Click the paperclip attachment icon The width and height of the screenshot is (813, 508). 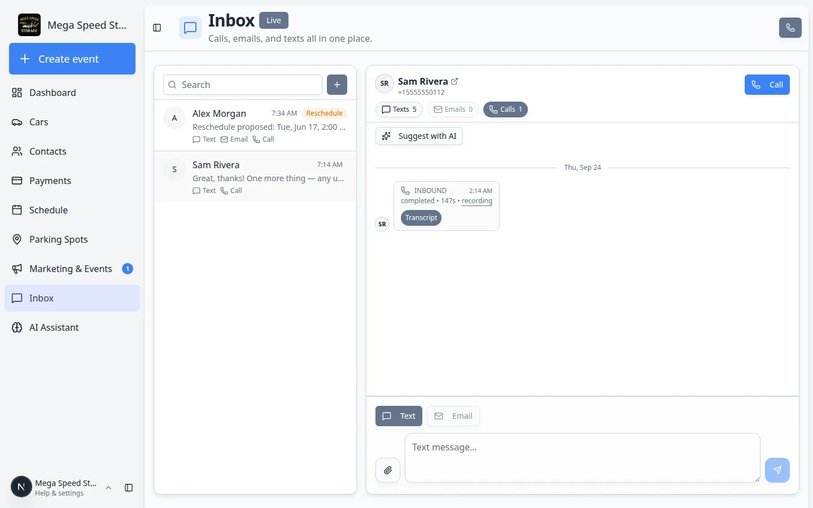[x=388, y=470]
